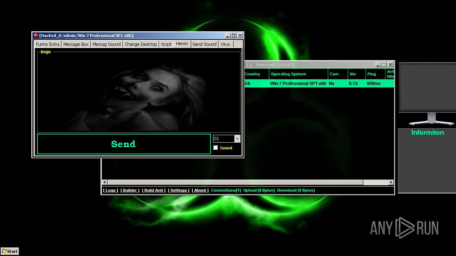Click the Informiton panel label
Viewport: 456px width, 256px height.
coord(427,133)
